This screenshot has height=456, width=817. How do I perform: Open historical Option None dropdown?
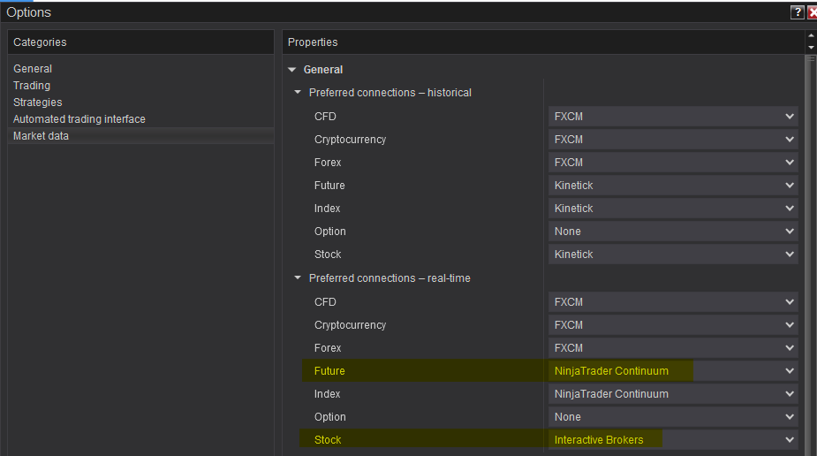(673, 231)
